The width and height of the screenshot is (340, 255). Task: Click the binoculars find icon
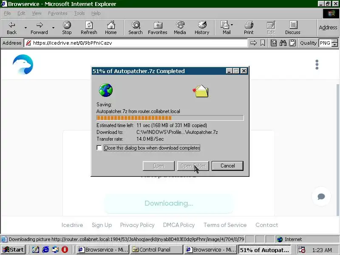283,43
